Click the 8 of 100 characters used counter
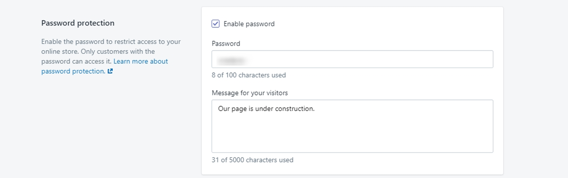Viewport: 568px width, 178px height. pos(248,75)
